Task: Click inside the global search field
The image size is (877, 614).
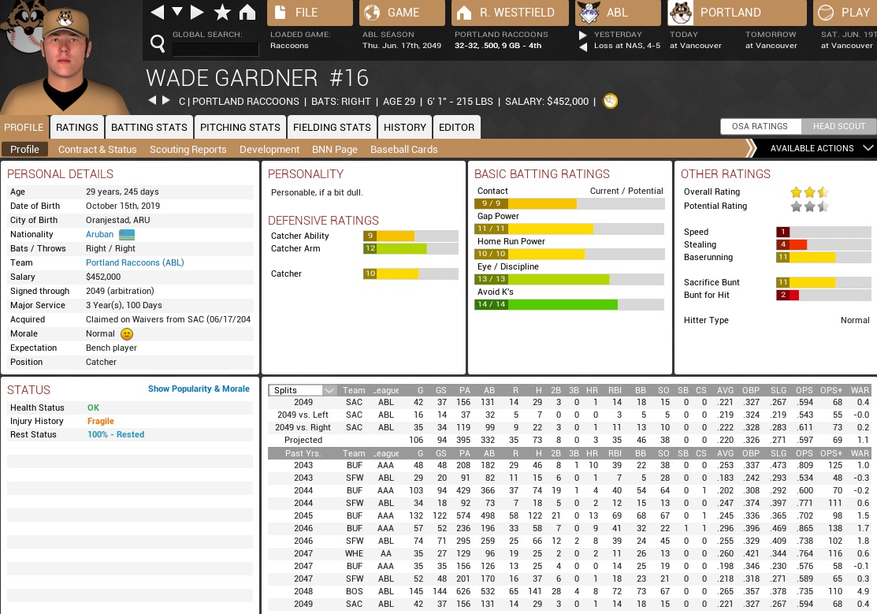Action: point(215,49)
